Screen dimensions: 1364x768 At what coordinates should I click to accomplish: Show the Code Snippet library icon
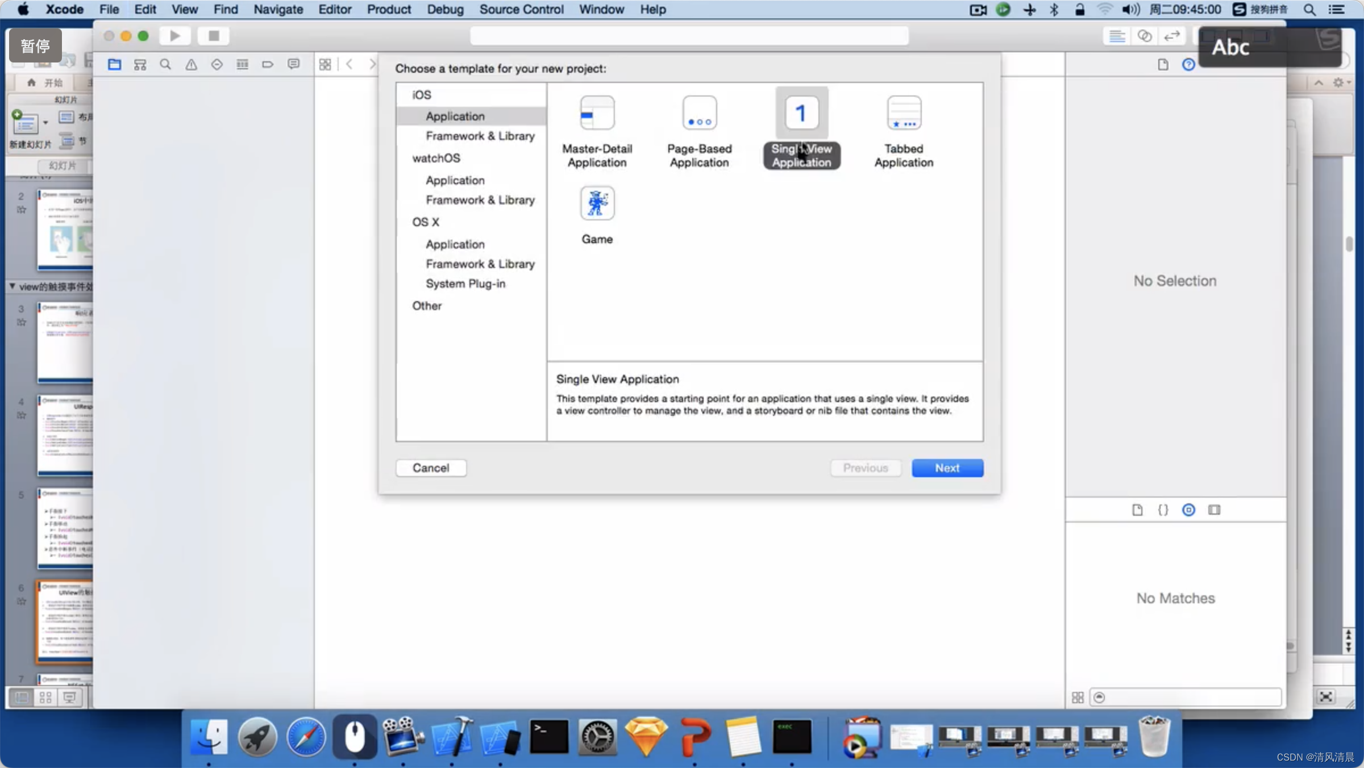coord(1163,510)
